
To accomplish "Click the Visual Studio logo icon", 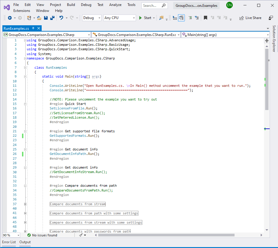I will click(x=7, y=7).
